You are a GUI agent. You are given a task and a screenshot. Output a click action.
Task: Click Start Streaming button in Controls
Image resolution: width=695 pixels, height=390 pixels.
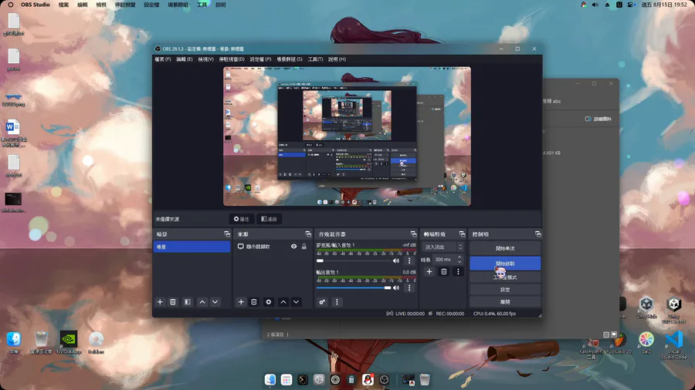tap(505, 248)
